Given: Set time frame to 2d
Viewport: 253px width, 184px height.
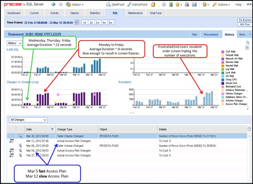Looking at the screenshot, I should (x=91, y=23).
